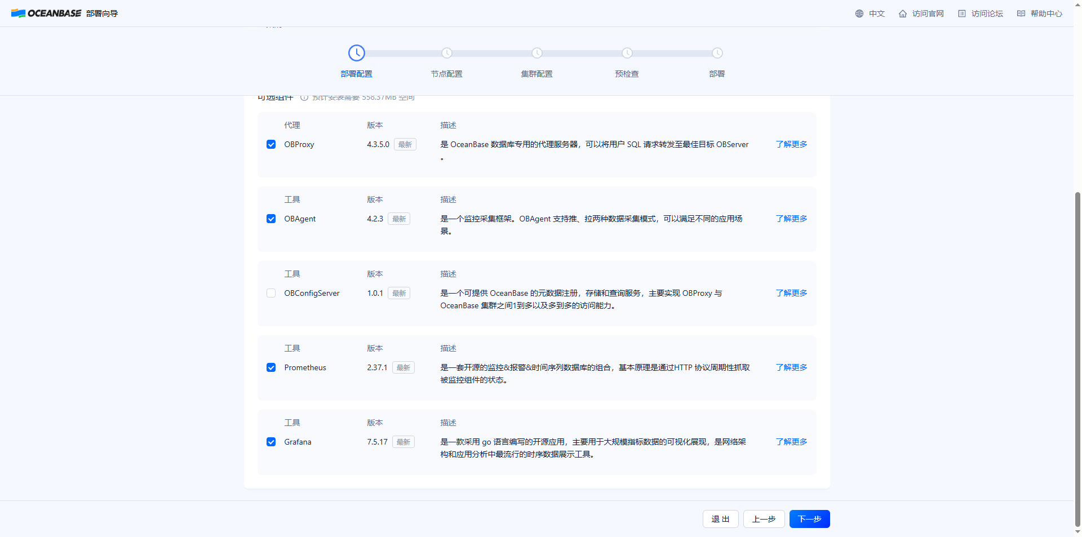The image size is (1082, 537).
Task: Click the 退出 button
Action: (720, 519)
